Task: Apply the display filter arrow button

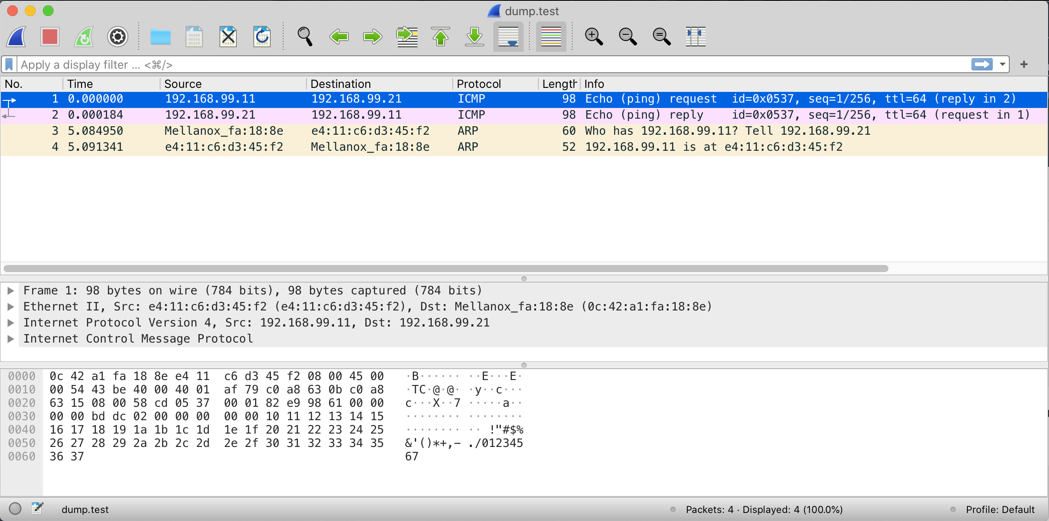Action: pyautogui.click(x=982, y=65)
